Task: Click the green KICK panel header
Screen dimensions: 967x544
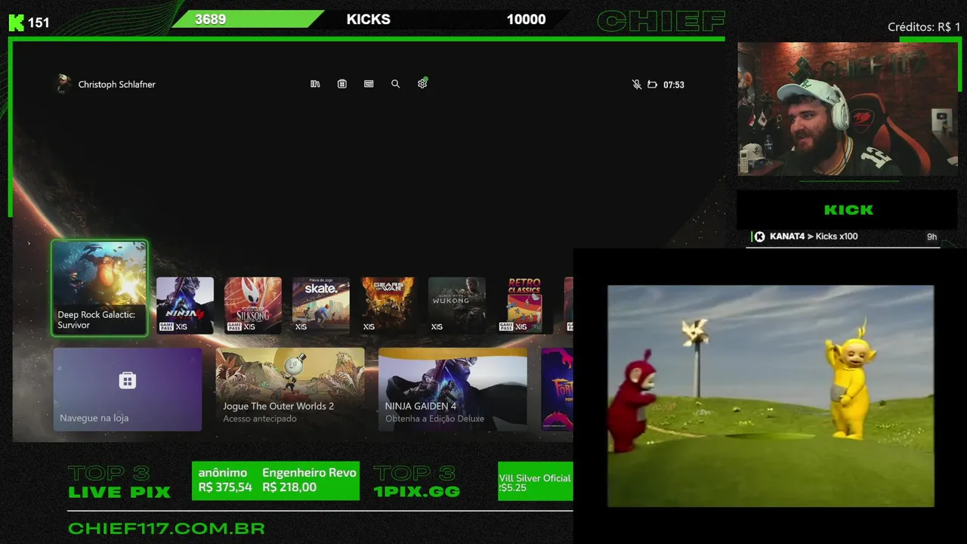Action: point(848,210)
